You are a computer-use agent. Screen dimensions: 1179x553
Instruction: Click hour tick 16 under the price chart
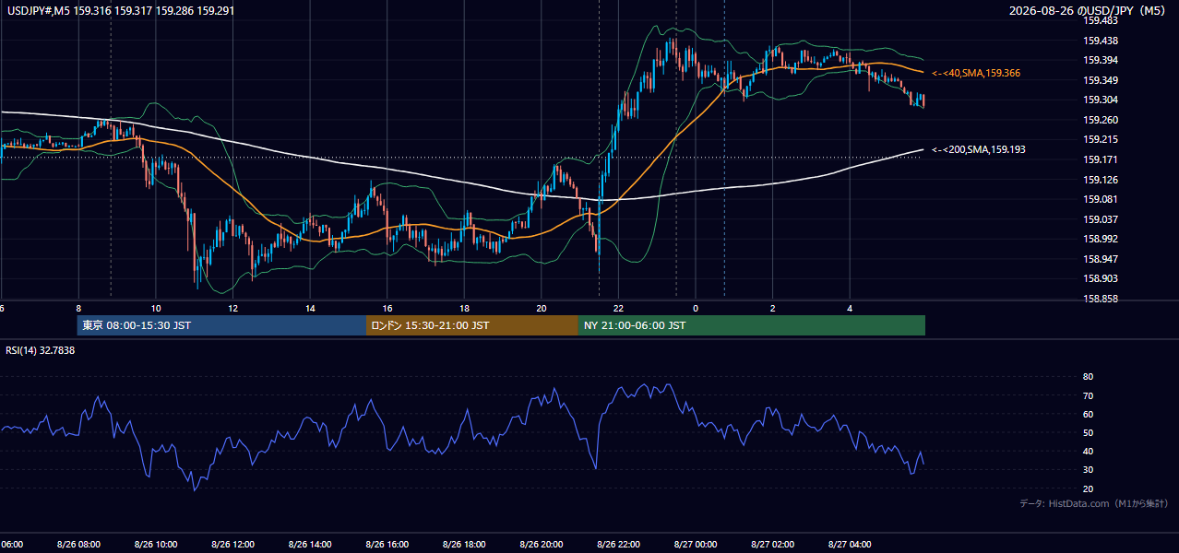[x=387, y=309]
